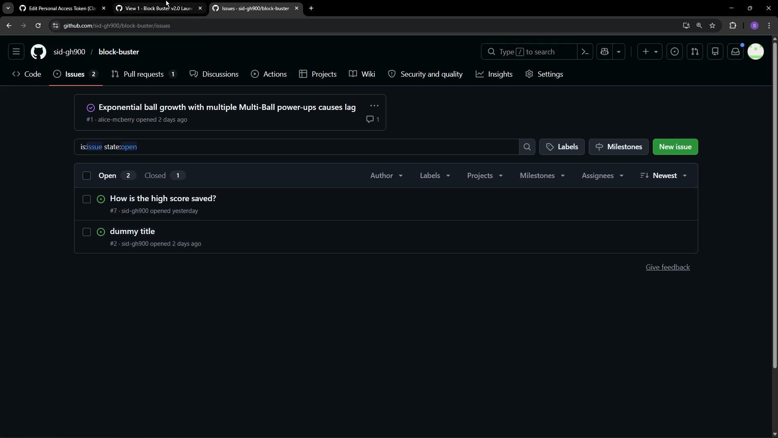This screenshot has width=778, height=438.
Task: Open the Insights tab
Action: 494,74
